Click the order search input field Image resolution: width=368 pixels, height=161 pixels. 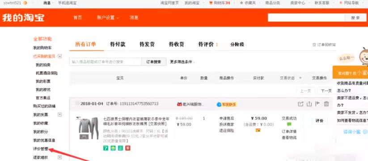tap(106, 62)
